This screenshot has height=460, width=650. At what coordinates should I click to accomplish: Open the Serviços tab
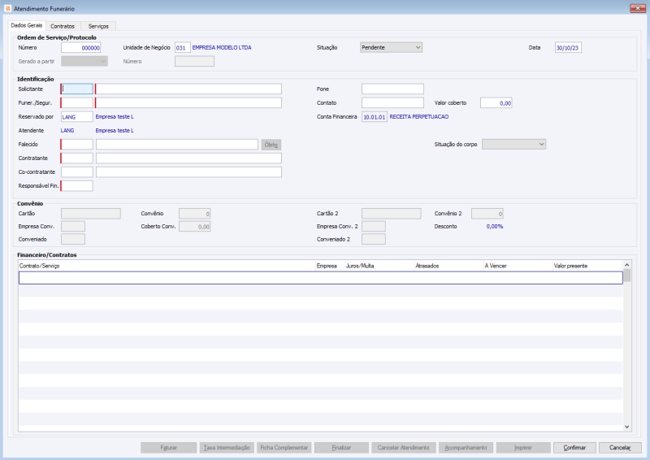tap(98, 26)
